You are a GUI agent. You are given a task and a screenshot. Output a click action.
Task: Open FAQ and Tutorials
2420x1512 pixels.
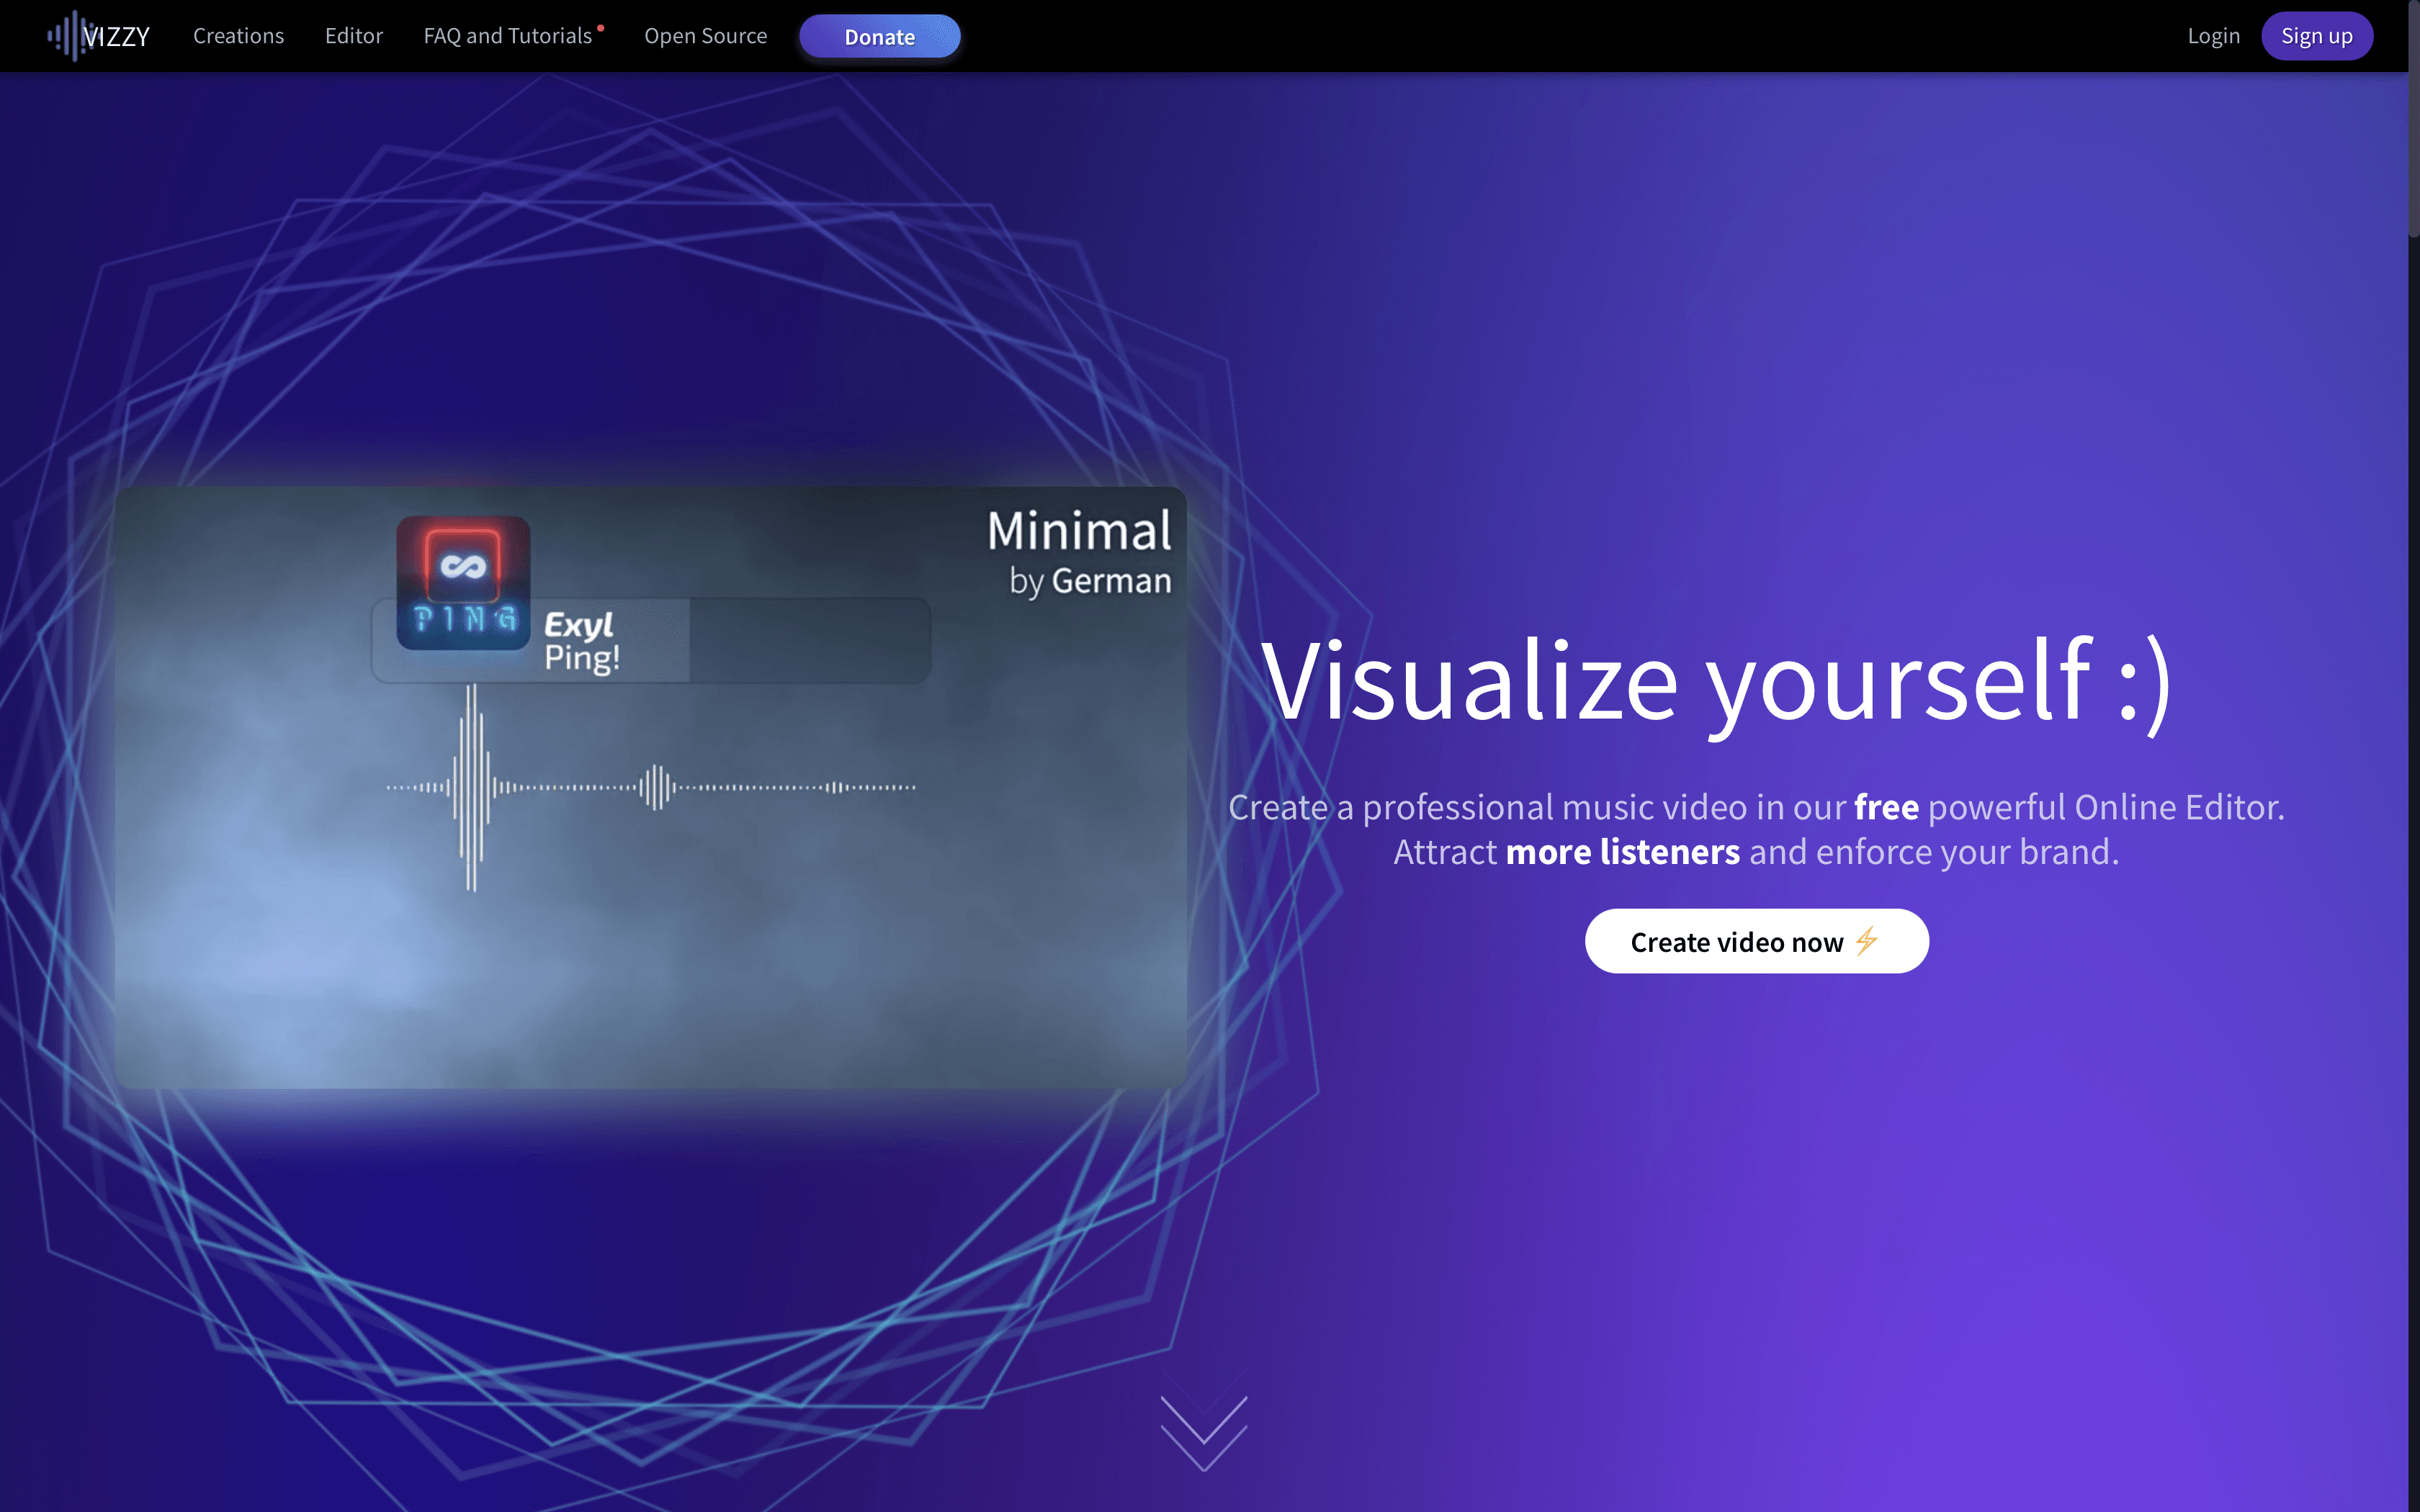(x=508, y=36)
